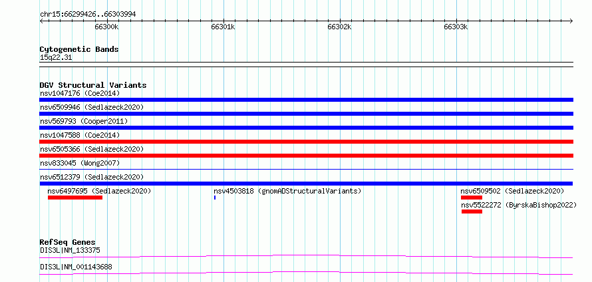Select the thin nsv833045 (Wong2007) line

coord(306,170)
